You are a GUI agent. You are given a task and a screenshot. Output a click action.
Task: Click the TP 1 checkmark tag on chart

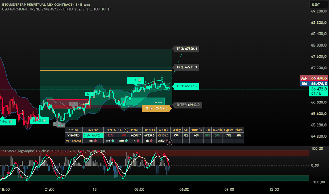click(135, 80)
